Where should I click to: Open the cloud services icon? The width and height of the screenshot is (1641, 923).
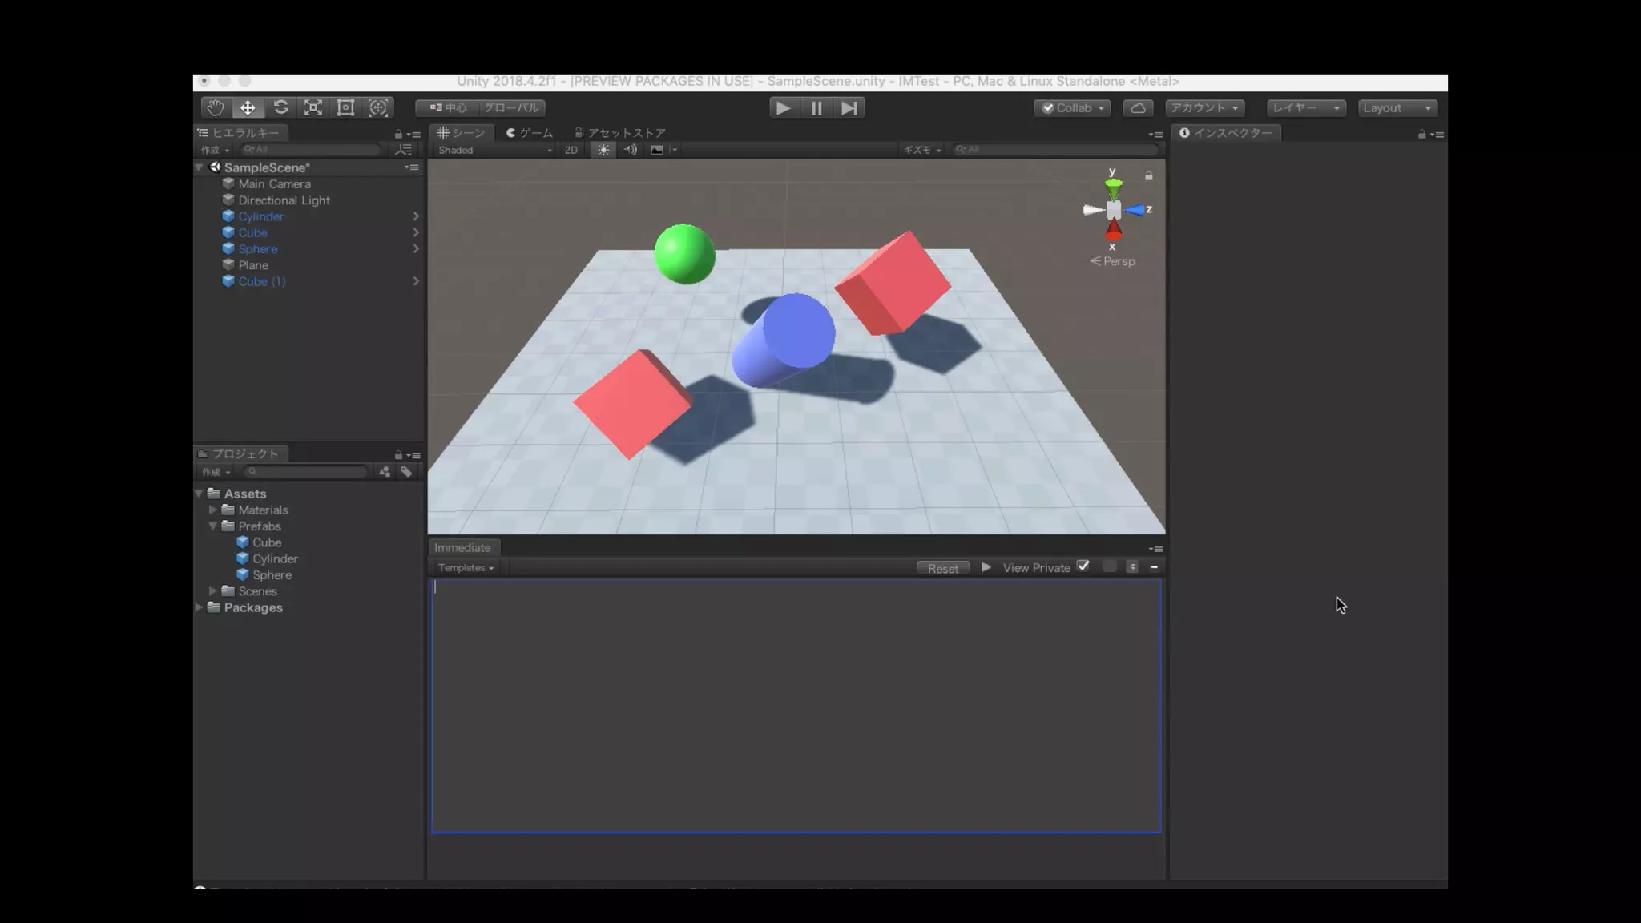pyautogui.click(x=1138, y=107)
